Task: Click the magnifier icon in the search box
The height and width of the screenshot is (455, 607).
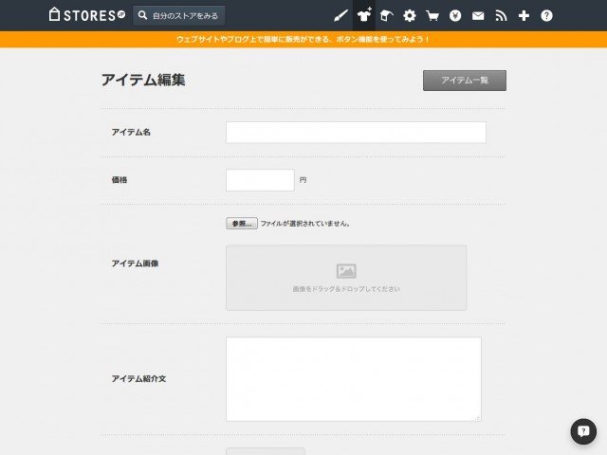Action: 142,15
